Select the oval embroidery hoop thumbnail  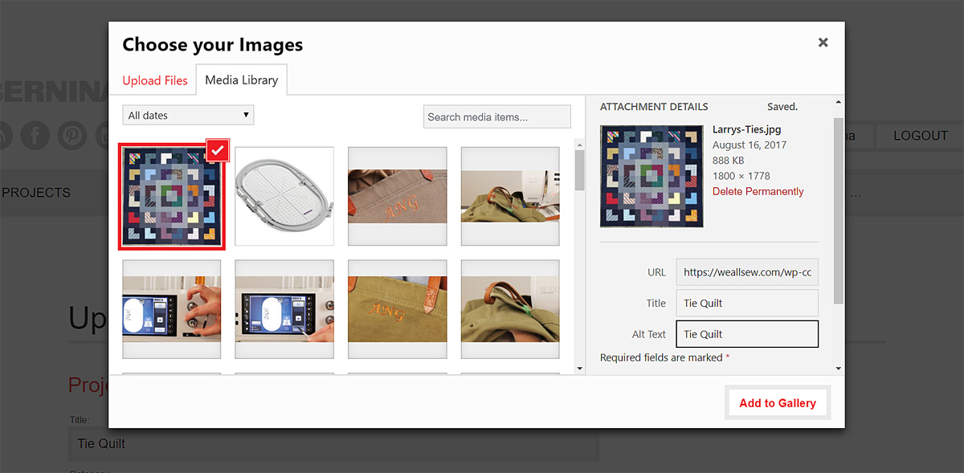coord(284,196)
